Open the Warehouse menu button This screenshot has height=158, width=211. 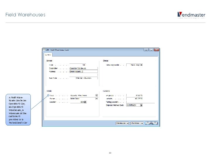point(122,123)
